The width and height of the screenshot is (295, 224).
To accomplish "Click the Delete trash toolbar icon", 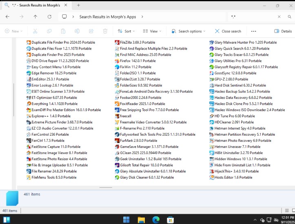I will 105,31.
